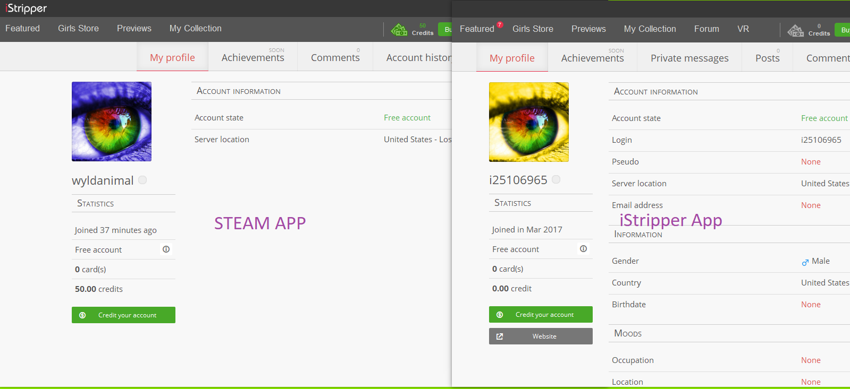The width and height of the screenshot is (850, 389).
Task: Click the purple eye avatar of wyldanimal
Action: click(x=112, y=122)
